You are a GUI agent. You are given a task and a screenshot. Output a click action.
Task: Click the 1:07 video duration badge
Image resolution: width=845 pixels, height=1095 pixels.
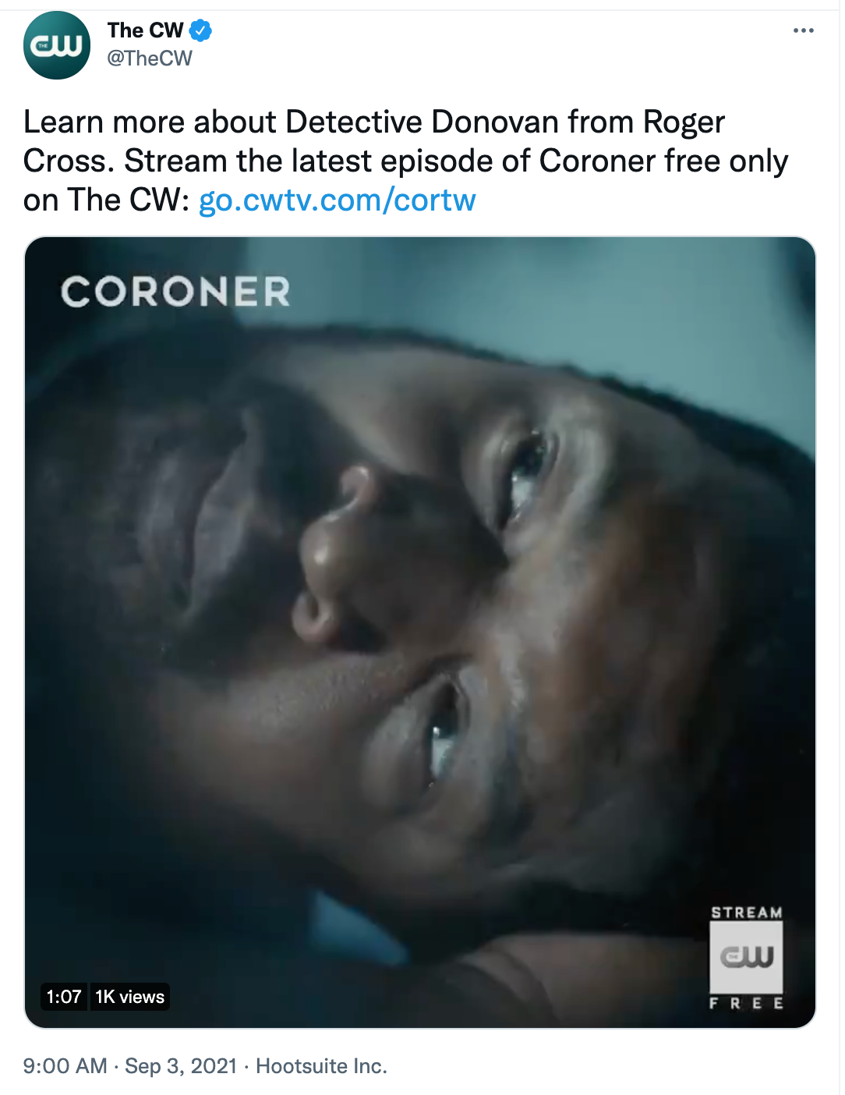coord(64,997)
